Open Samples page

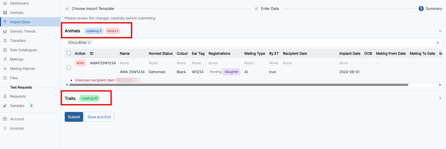point(17,106)
